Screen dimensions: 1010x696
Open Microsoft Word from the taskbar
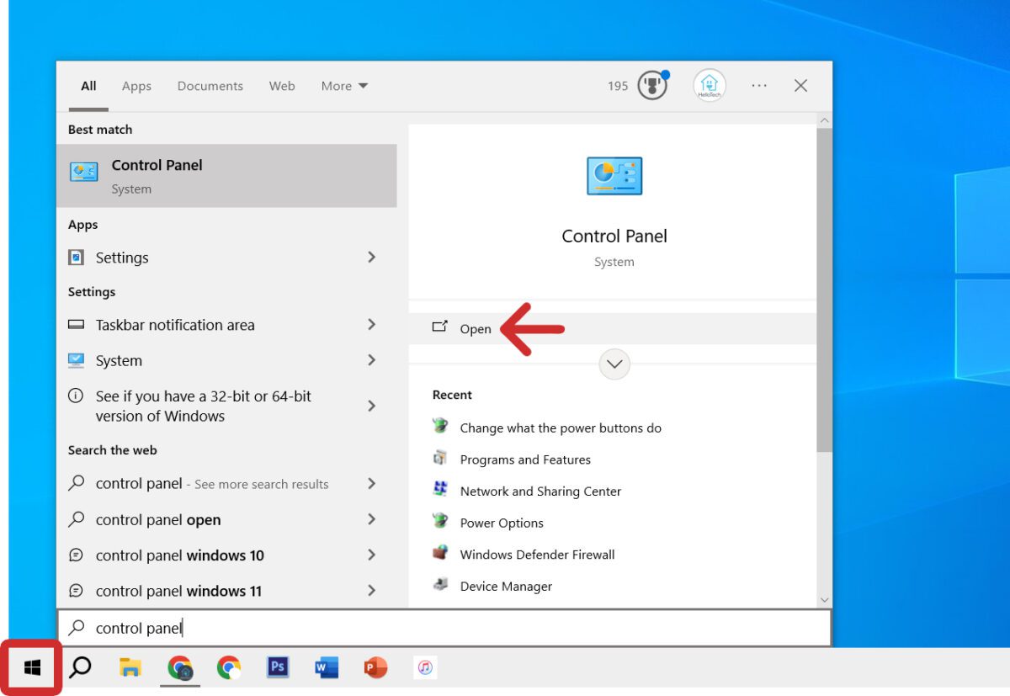(x=326, y=667)
